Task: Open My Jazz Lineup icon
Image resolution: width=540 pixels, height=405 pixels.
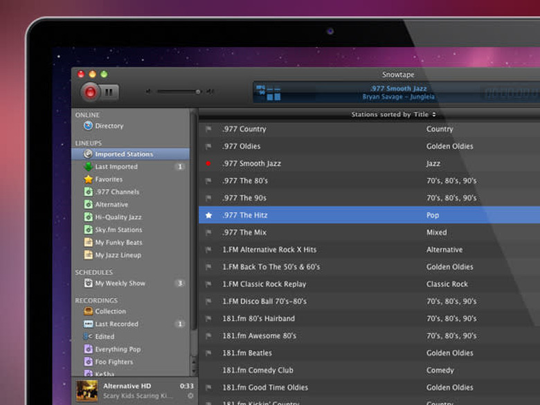Action: coord(88,255)
